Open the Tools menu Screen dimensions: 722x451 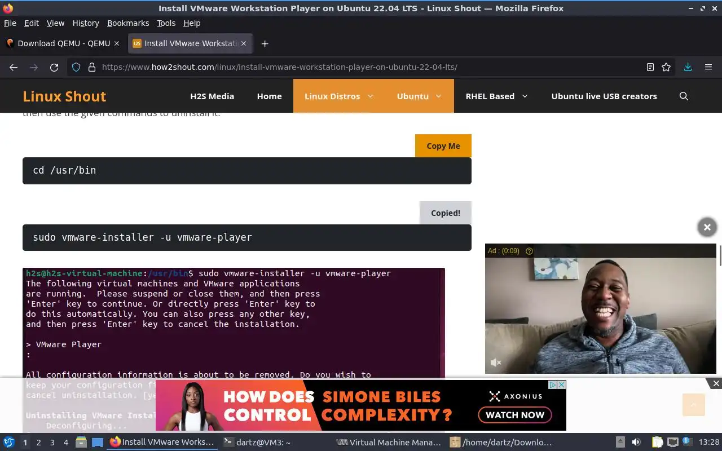[166, 23]
